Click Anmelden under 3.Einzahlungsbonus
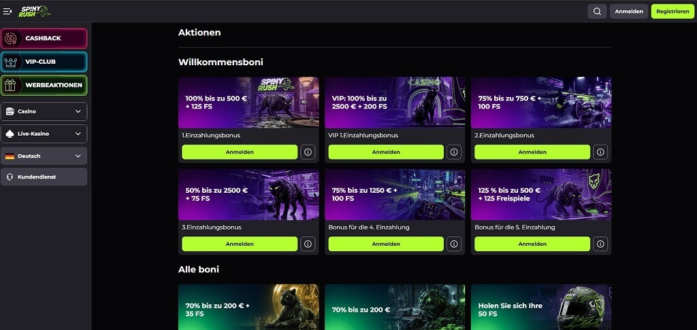The height and width of the screenshot is (330, 697). pyautogui.click(x=240, y=244)
